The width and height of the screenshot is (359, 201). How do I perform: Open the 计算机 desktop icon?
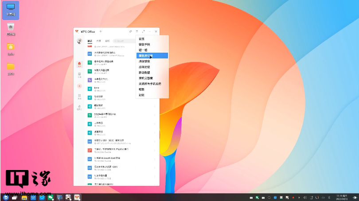coord(11,10)
